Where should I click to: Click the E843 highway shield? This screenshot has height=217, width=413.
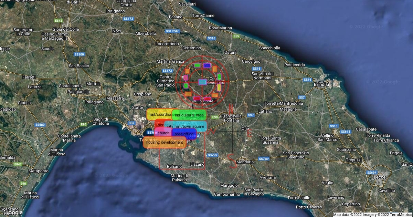click(59, 21)
